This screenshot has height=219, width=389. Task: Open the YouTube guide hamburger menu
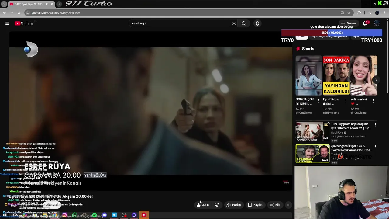point(7,23)
